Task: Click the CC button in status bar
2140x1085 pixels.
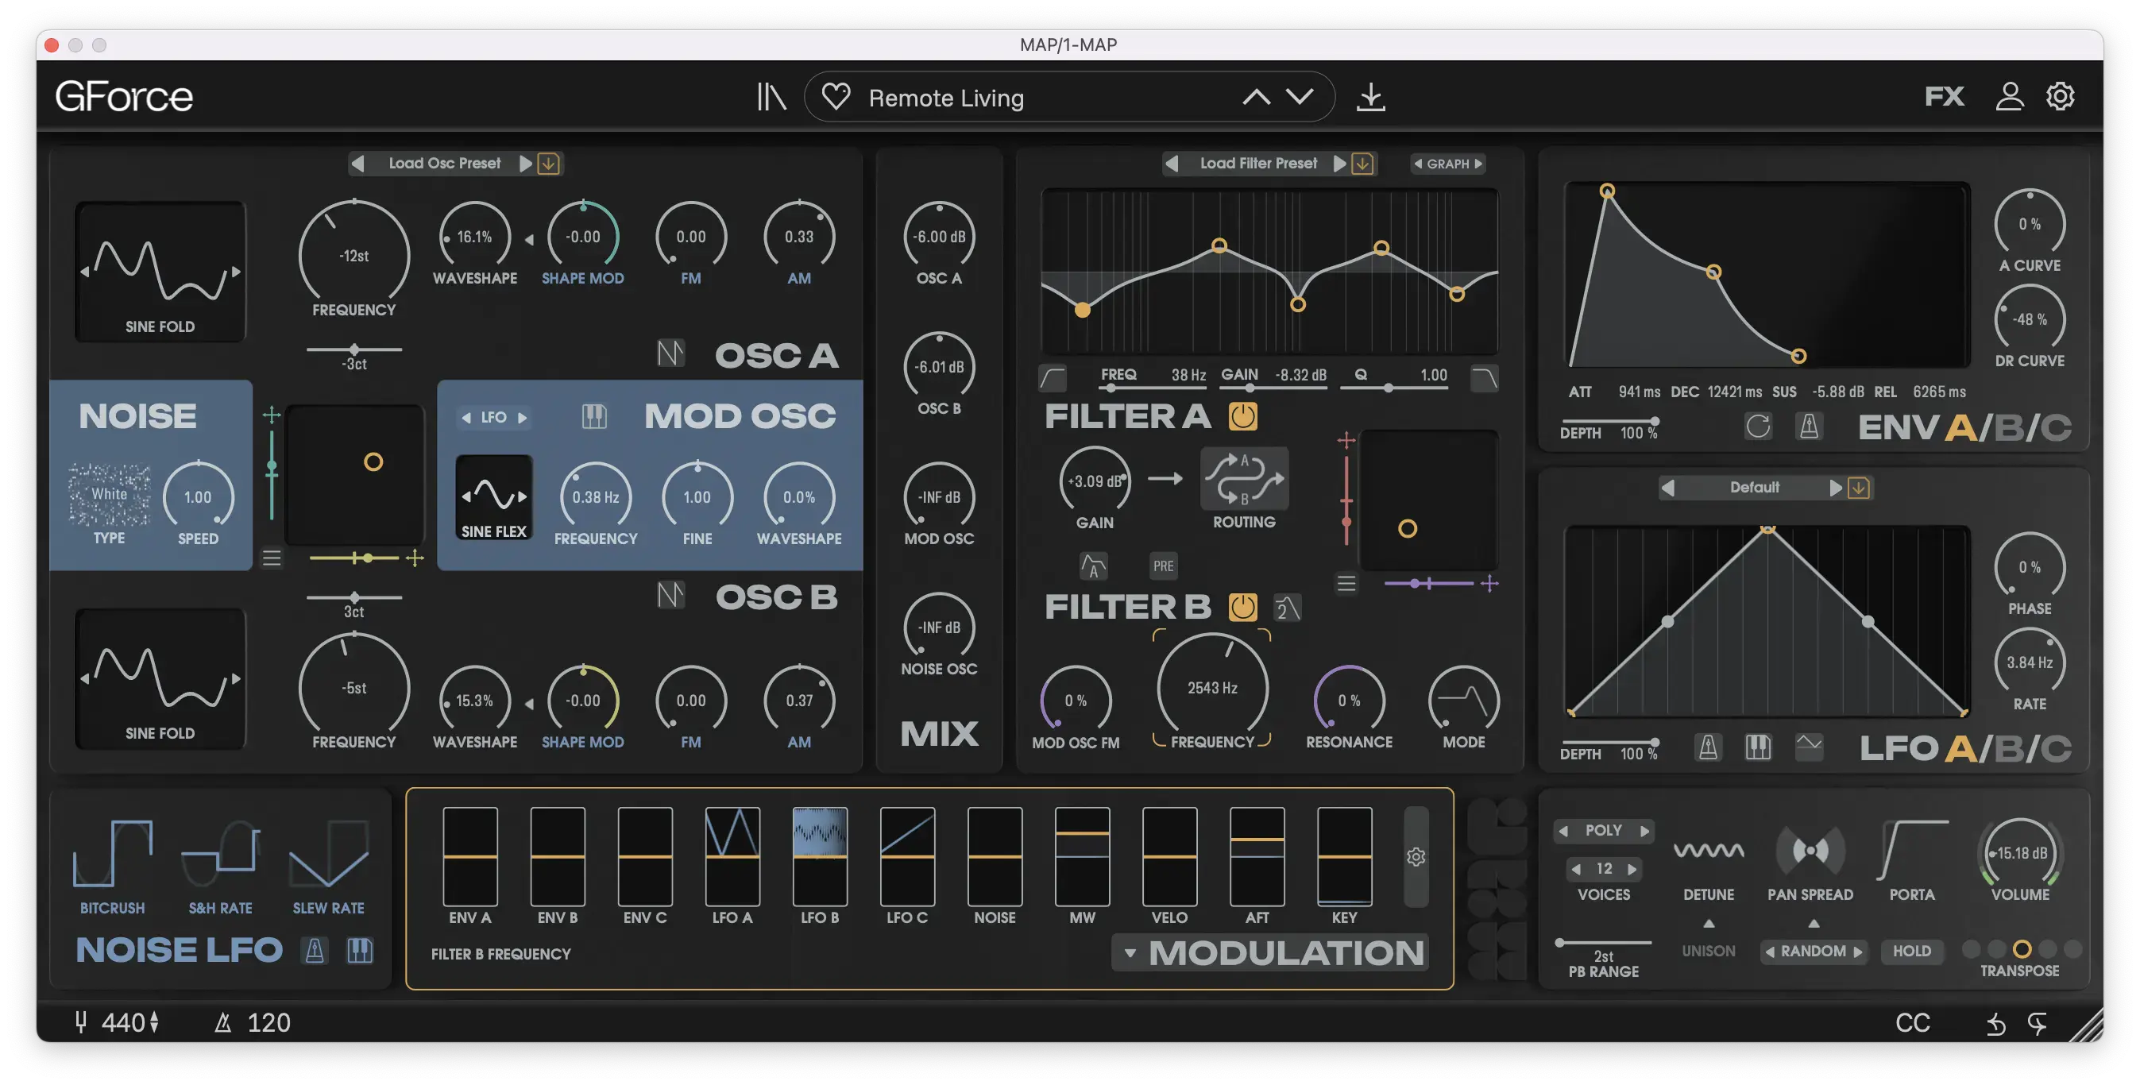Action: (x=1912, y=1024)
